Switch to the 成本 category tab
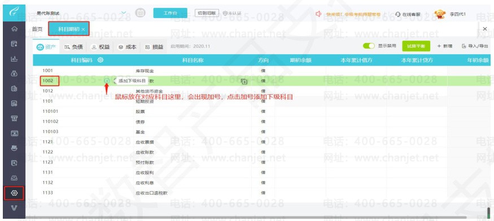This screenshot has height=221, width=494. (x=127, y=47)
